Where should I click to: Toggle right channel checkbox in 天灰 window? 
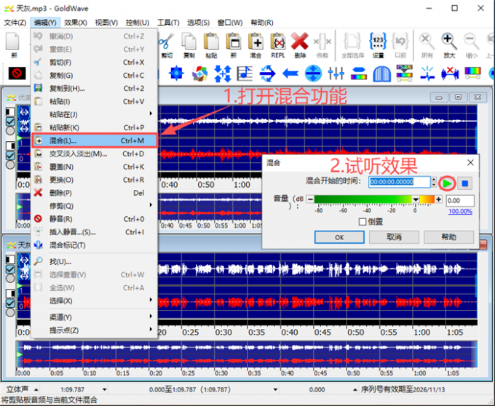coord(10,303)
